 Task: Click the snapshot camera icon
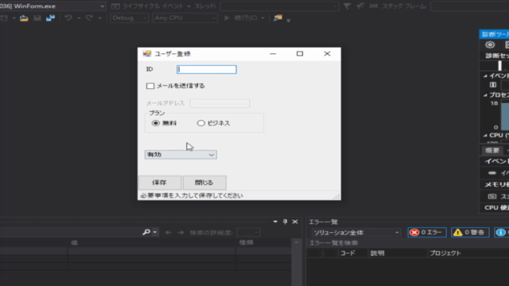point(492,196)
